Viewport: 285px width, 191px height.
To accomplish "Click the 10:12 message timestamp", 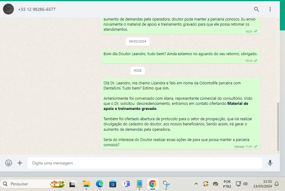I will (249, 61).
